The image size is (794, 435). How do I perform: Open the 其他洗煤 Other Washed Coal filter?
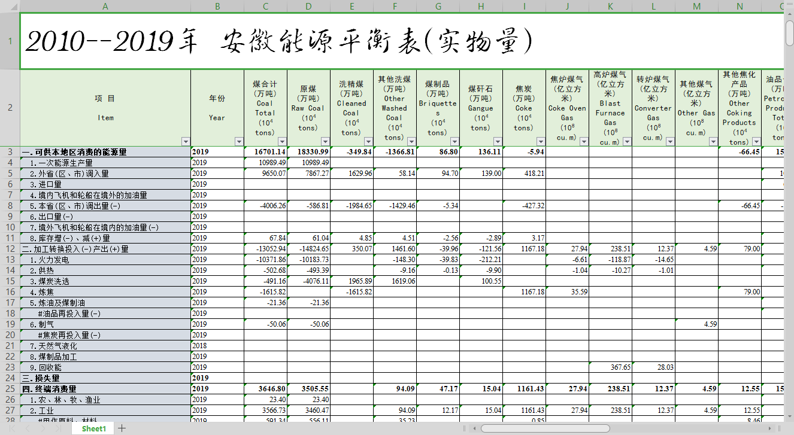[411, 142]
